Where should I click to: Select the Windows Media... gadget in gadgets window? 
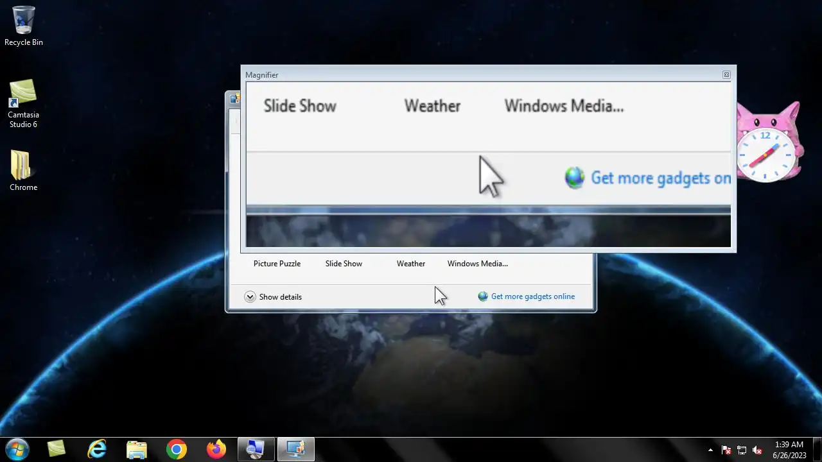[478, 264]
